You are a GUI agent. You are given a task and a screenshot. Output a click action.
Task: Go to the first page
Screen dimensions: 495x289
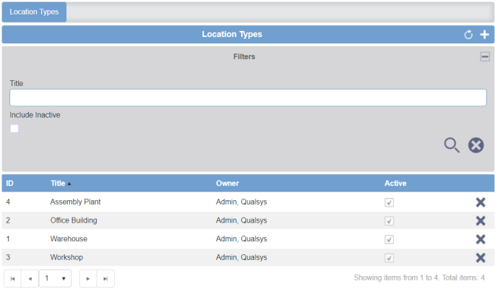13,279
